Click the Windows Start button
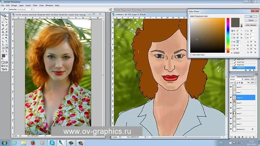The height and width of the screenshot is (146, 260). coord(4,143)
